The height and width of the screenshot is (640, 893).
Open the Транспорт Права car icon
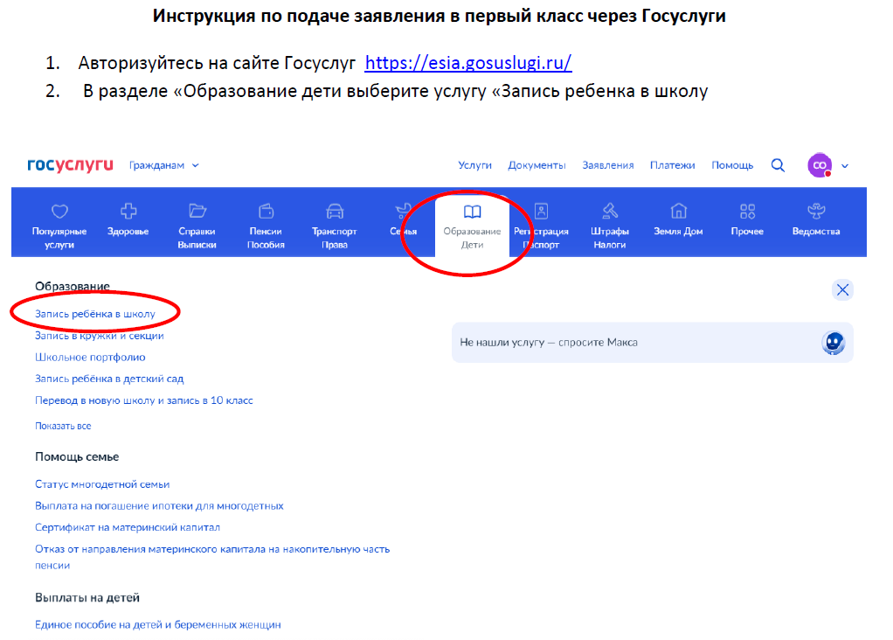tap(335, 212)
